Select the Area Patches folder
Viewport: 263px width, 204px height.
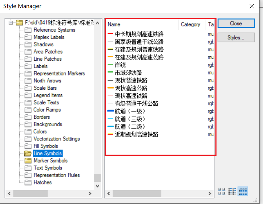48,52
